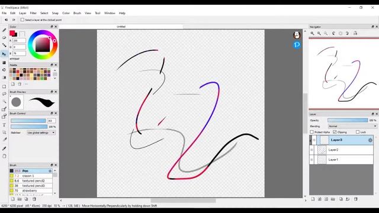This screenshot has height=213, width=379.
Task: Select the Move tool
Action: click(4, 54)
